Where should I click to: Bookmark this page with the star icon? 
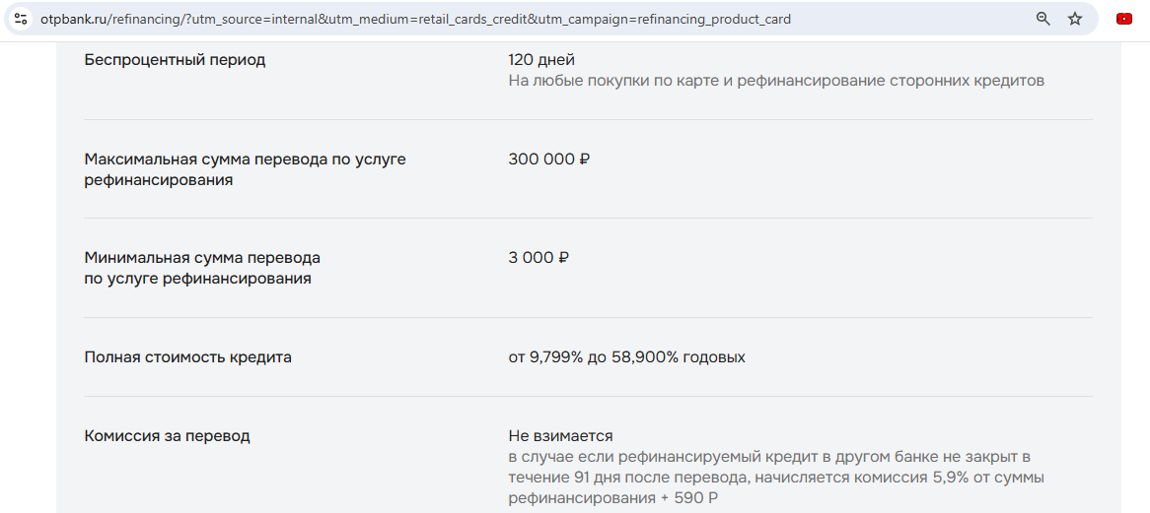[x=1075, y=19]
